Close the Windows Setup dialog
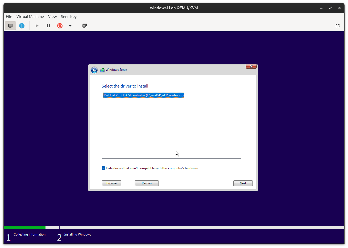Screen dimensions: 348x248 (251, 66)
